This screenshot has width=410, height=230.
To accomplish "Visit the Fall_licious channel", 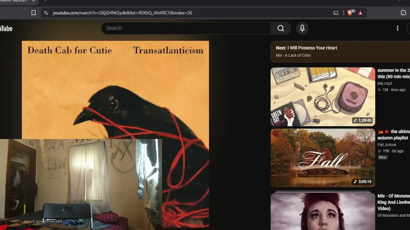I will (387, 145).
